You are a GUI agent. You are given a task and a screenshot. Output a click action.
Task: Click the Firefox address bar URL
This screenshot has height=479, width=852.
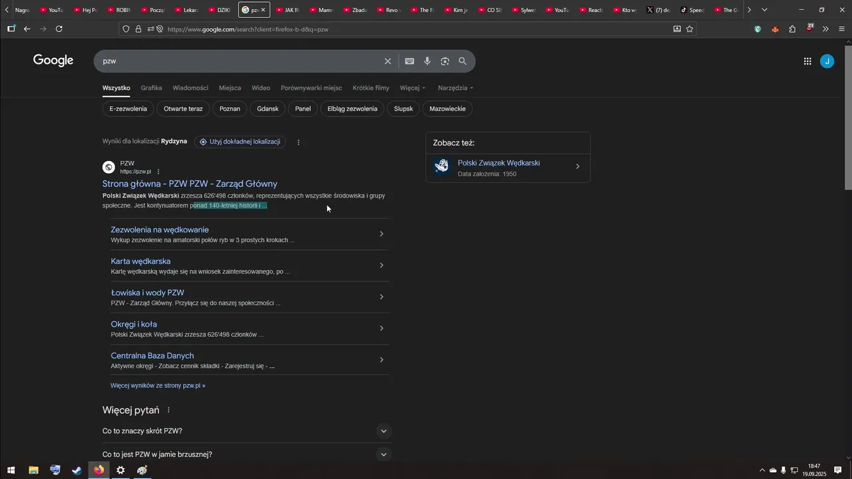point(248,29)
